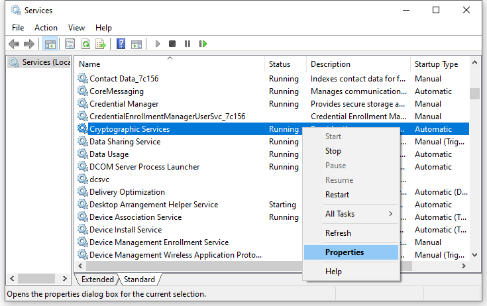487x306 pixels.
Task: Click the Show/Hide Action Pane toolbar icon
Action: pyautogui.click(x=136, y=44)
